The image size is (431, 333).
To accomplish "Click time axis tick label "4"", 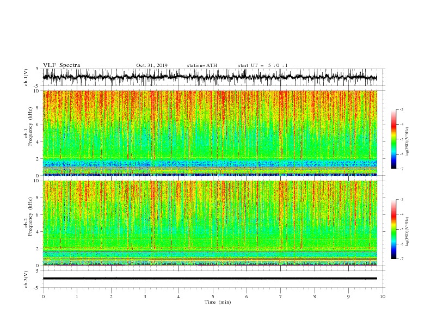I will tap(178, 297).
